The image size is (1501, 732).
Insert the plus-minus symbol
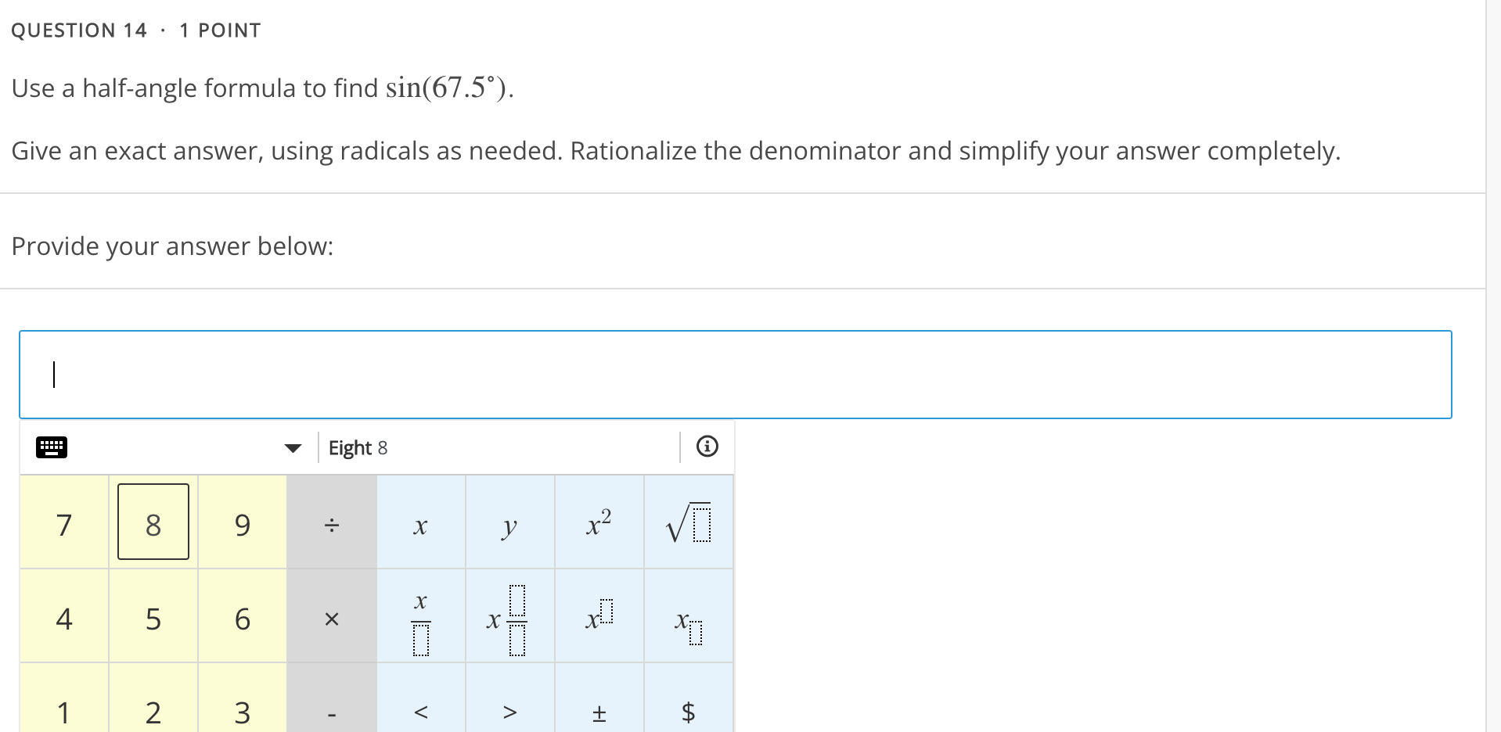tap(599, 711)
